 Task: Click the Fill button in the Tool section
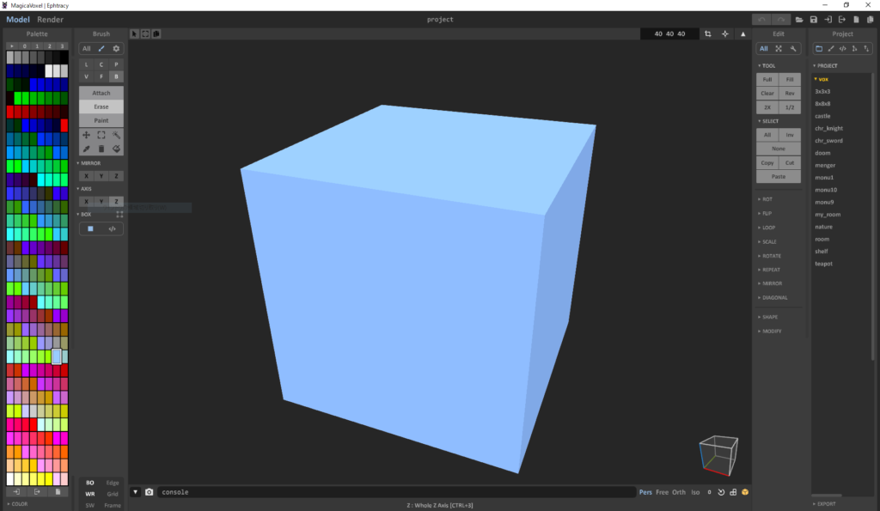click(x=790, y=79)
